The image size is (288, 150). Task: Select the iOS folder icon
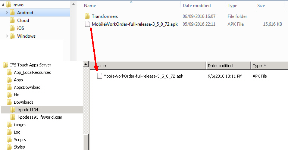12,28
